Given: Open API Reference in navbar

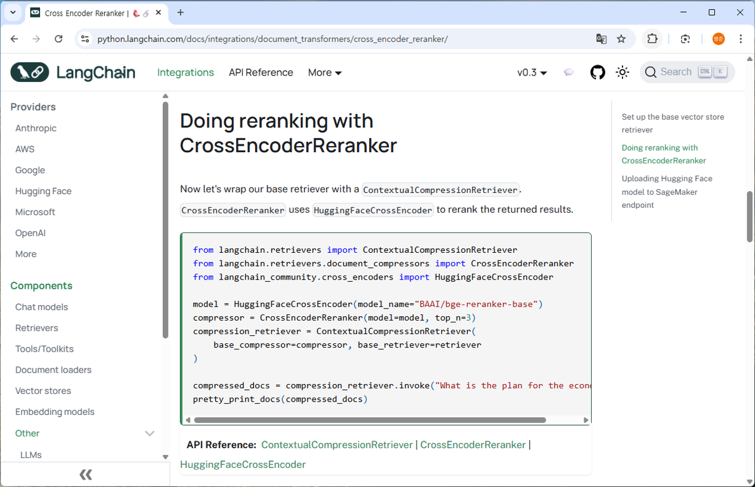Looking at the screenshot, I should coord(261,73).
